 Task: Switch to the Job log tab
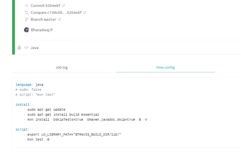[x=61, y=67]
